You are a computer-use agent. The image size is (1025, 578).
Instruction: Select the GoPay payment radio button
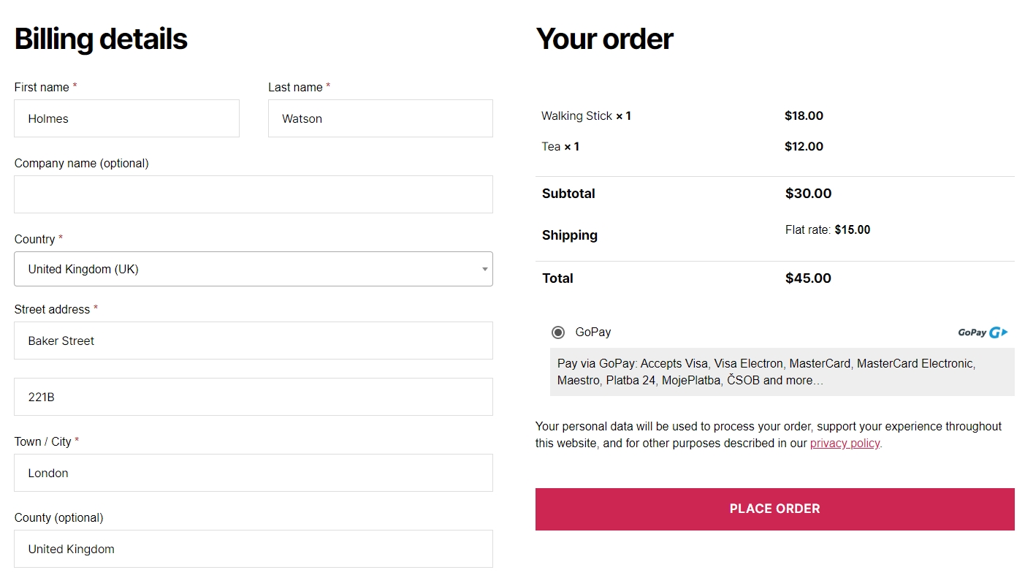558,332
